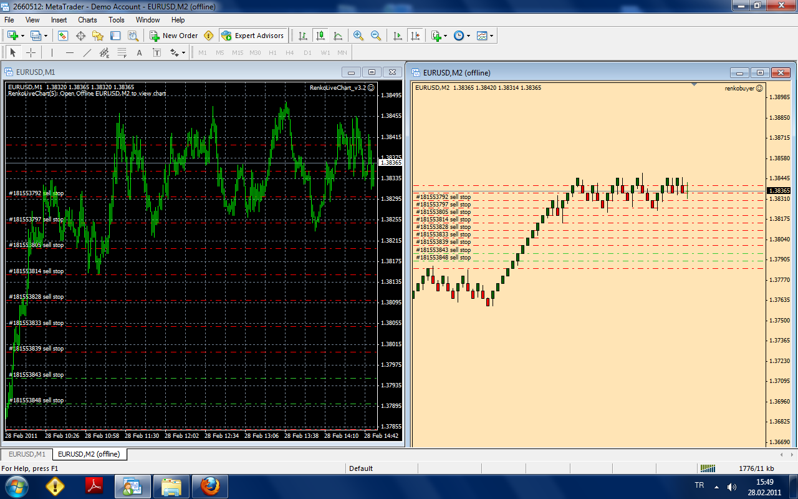
Task: Select M1 timeframe button
Action: [203, 53]
